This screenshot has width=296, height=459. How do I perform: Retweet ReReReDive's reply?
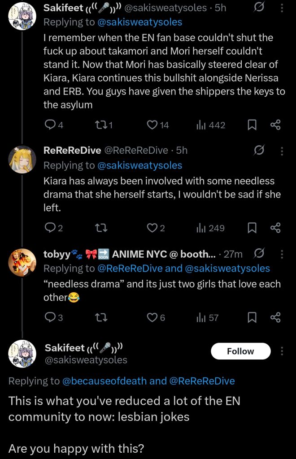point(102,228)
